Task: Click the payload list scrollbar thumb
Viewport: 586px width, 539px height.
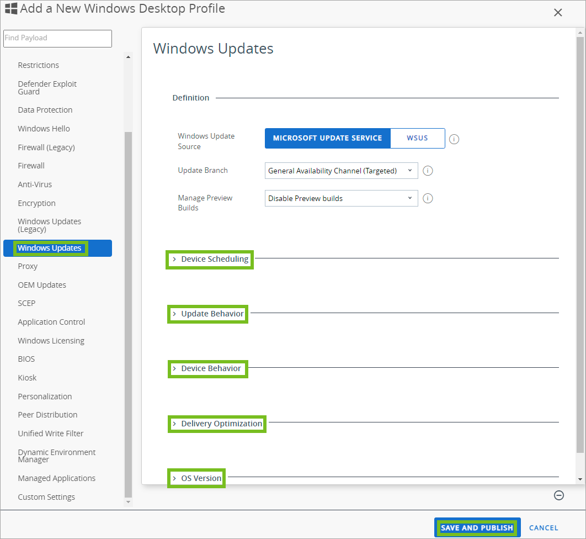Action: click(x=128, y=315)
